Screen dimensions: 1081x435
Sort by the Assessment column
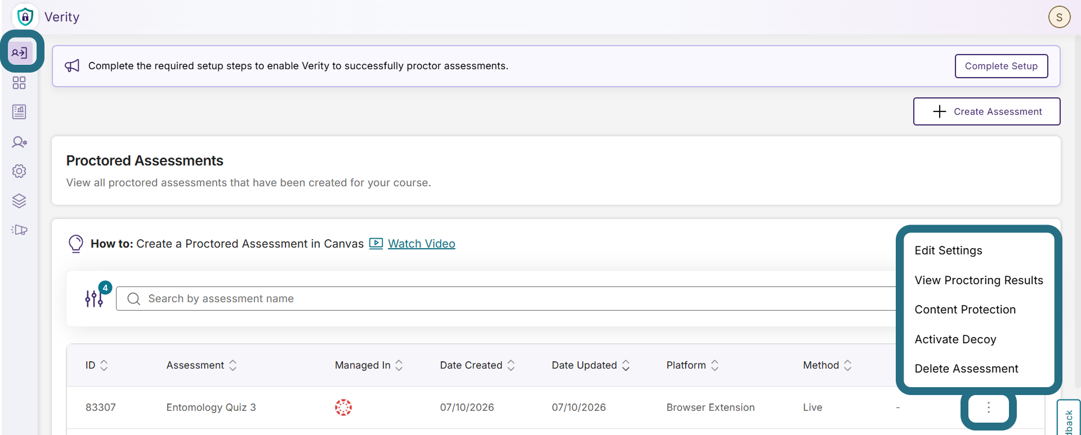pos(202,365)
